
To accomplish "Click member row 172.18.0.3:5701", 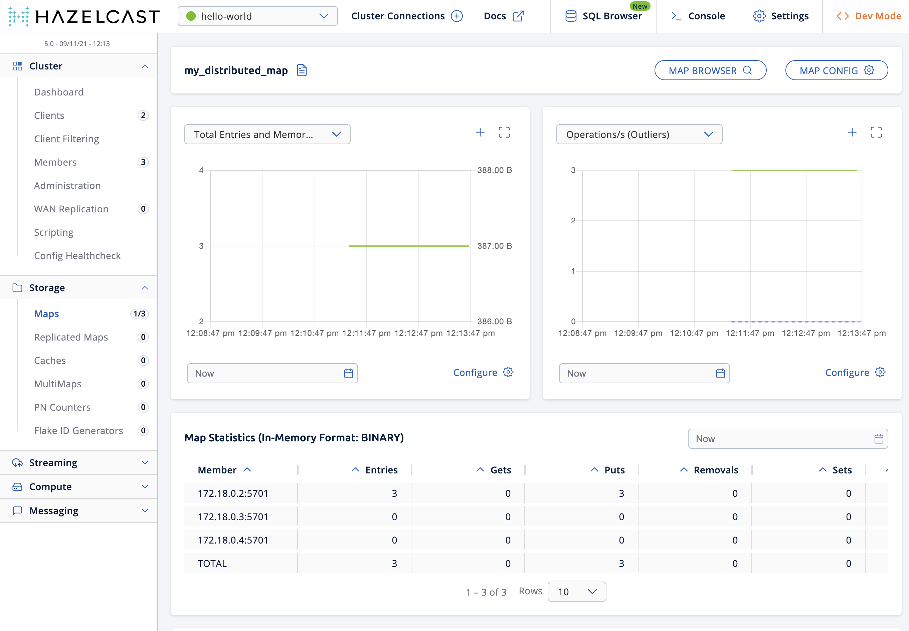I will [x=536, y=517].
